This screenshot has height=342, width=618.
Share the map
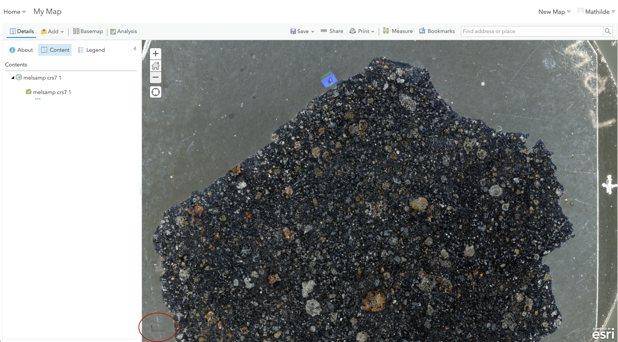[332, 31]
